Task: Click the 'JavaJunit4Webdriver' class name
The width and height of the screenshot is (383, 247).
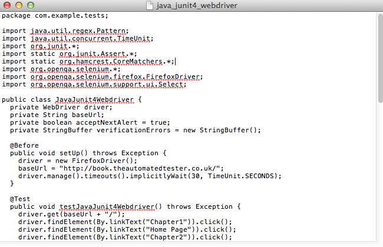Action: pyautogui.click(x=94, y=100)
